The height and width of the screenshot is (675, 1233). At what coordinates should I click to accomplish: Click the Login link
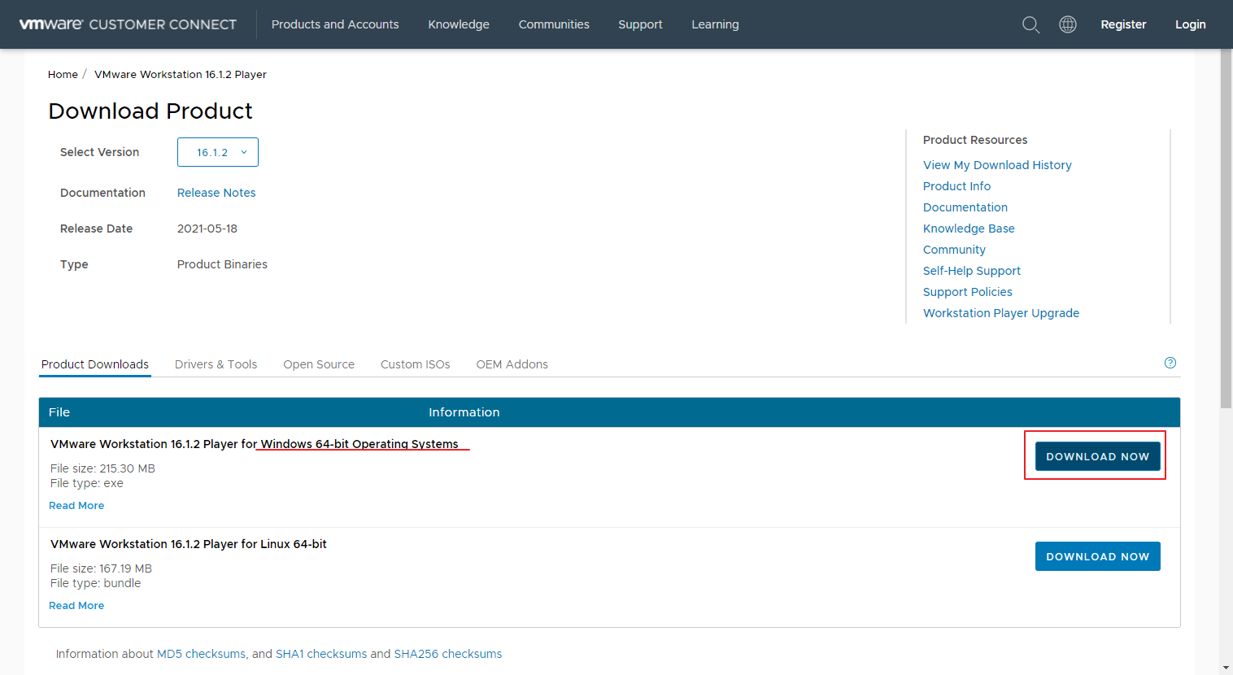pos(1191,24)
